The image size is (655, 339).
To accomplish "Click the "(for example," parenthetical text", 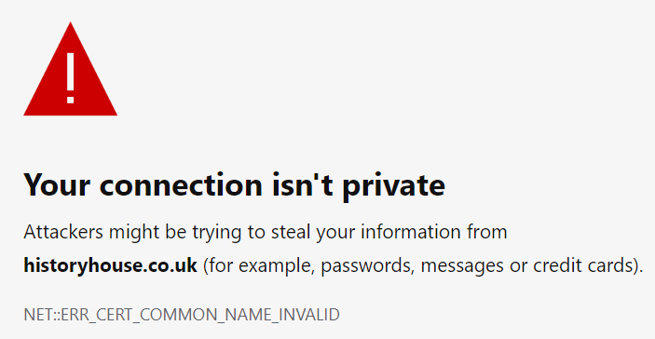I will point(258,266).
